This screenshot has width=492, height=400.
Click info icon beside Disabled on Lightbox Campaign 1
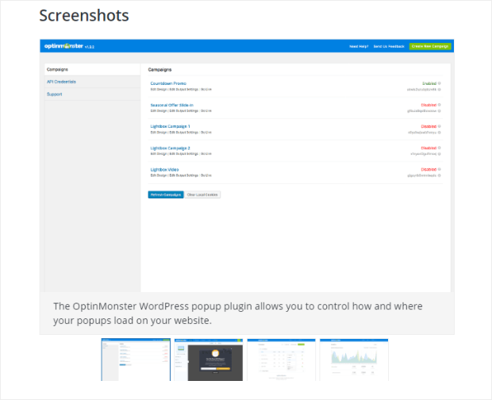tap(440, 126)
